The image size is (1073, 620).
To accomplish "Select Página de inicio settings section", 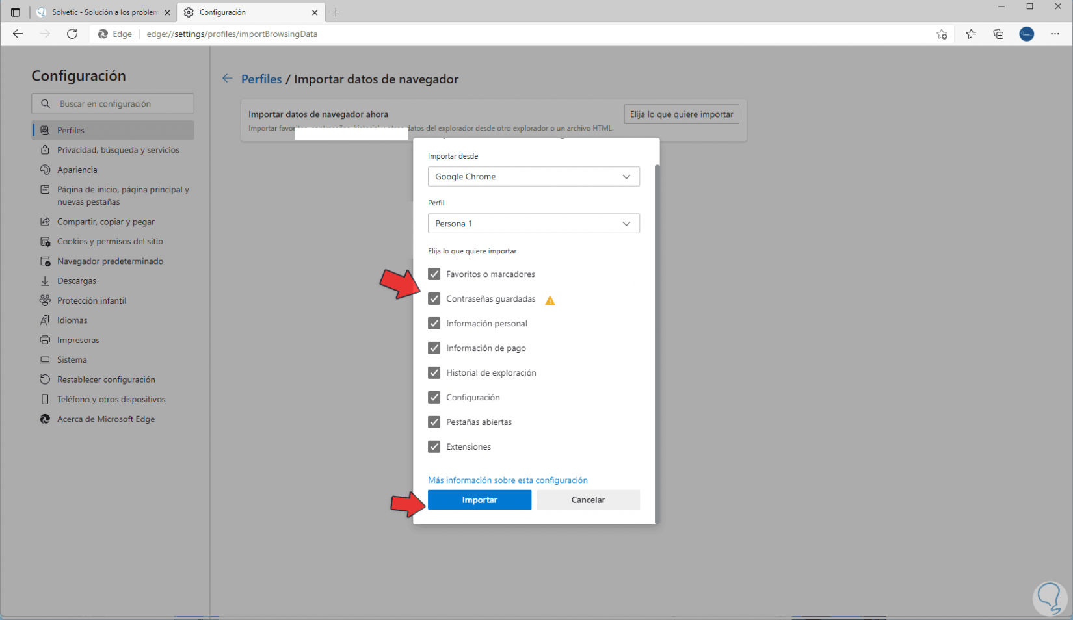I will coord(113,196).
